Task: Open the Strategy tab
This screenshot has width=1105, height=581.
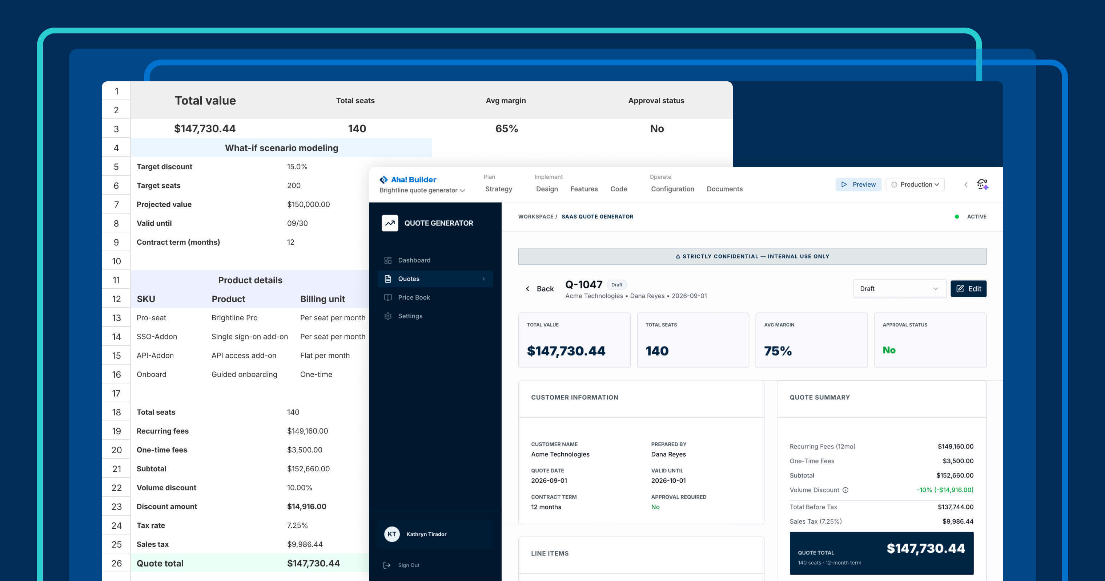Action: tap(498, 189)
